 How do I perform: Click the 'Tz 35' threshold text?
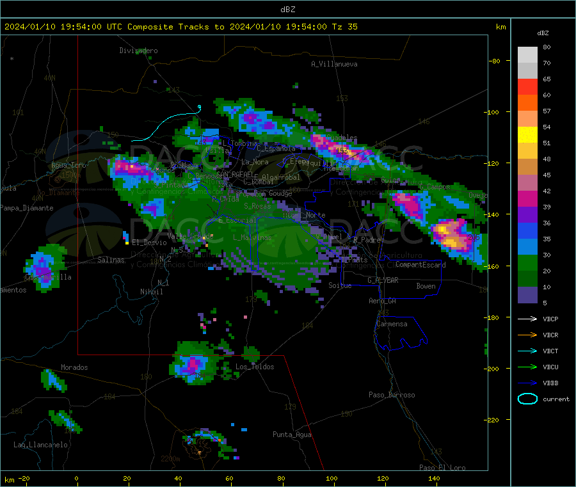click(344, 27)
